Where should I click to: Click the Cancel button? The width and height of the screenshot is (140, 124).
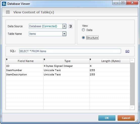coord(126,118)
